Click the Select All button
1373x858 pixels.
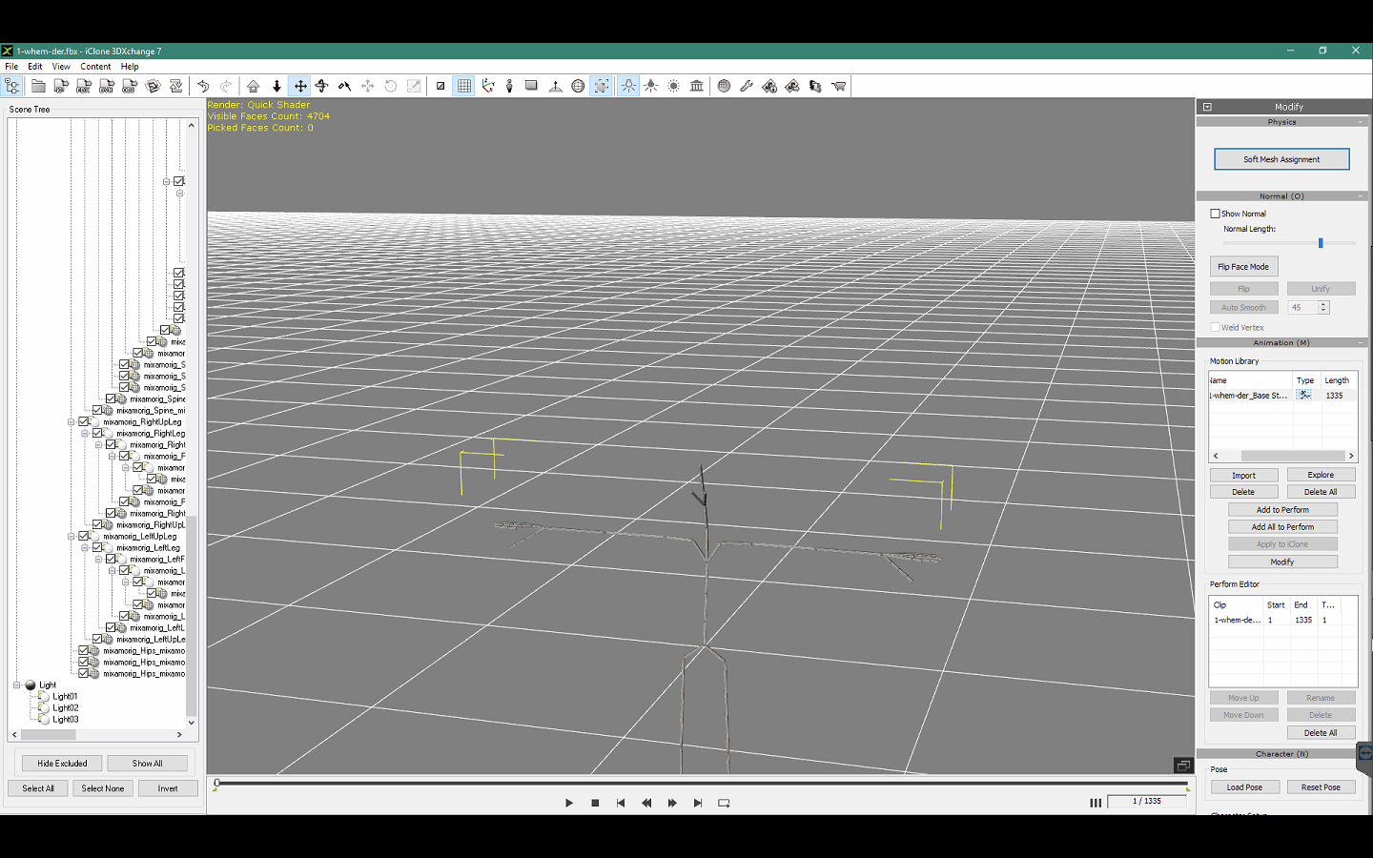click(38, 788)
